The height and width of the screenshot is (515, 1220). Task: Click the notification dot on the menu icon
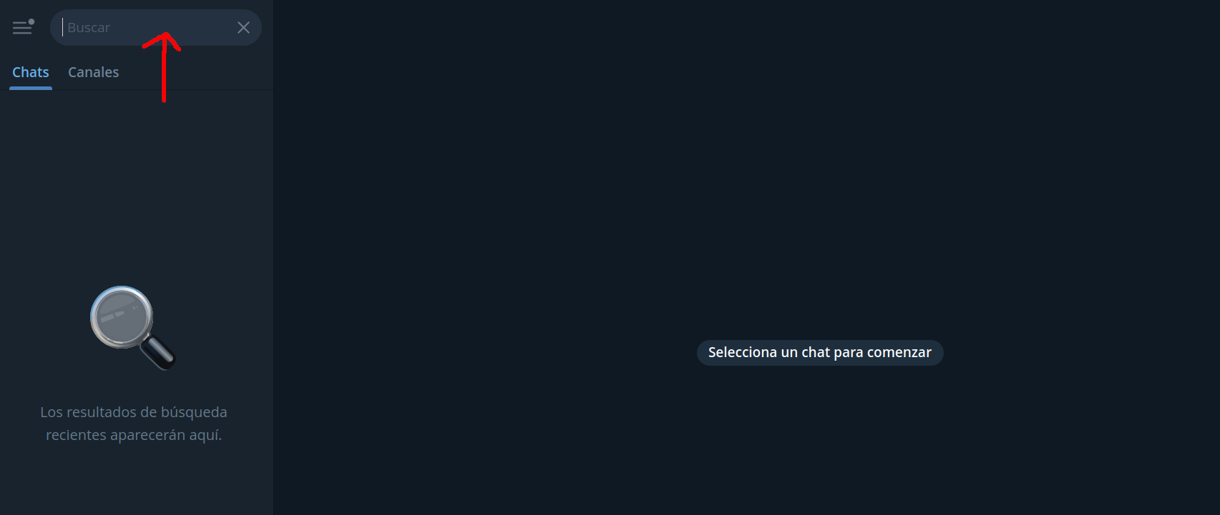pyautogui.click(x=31, y=22)
